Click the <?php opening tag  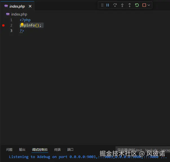point(25,20)
